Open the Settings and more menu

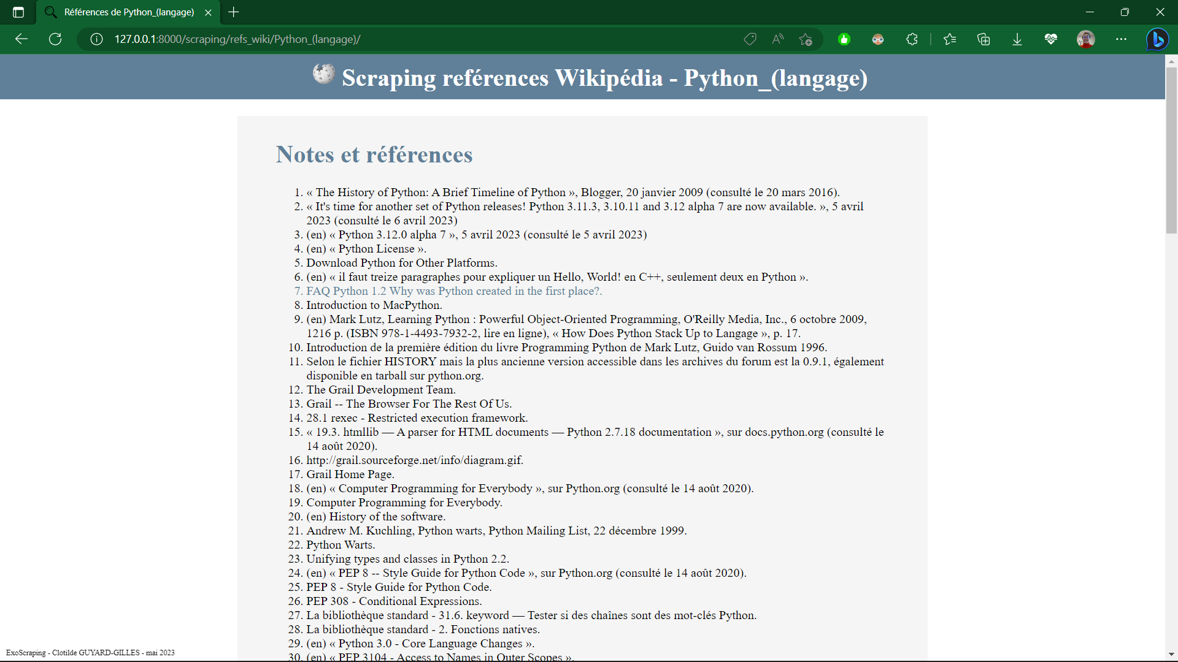[1122, 39]
